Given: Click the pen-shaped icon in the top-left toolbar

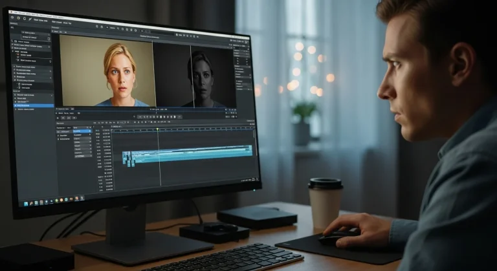Looking at the screenshot, I should [x=30, y=19].
